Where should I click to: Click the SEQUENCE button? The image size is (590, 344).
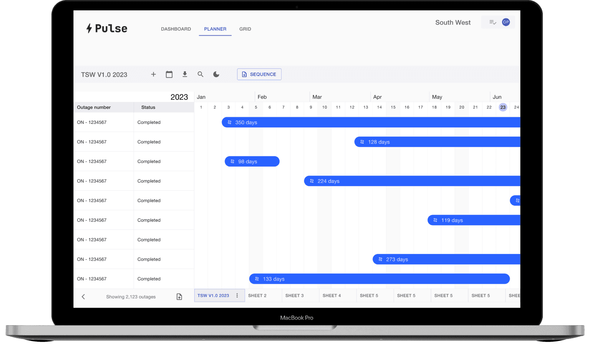pos(259,74)
